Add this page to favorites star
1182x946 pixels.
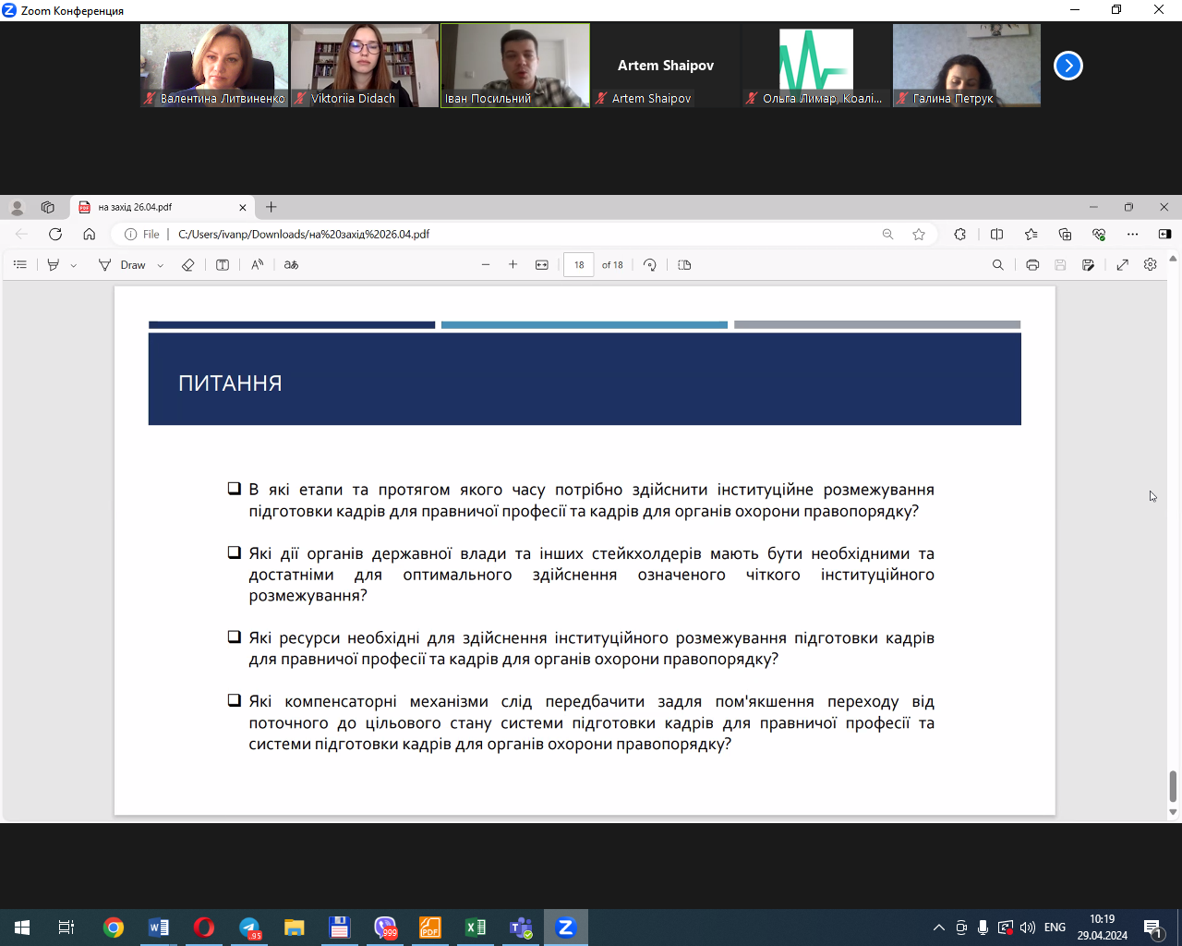919,235
